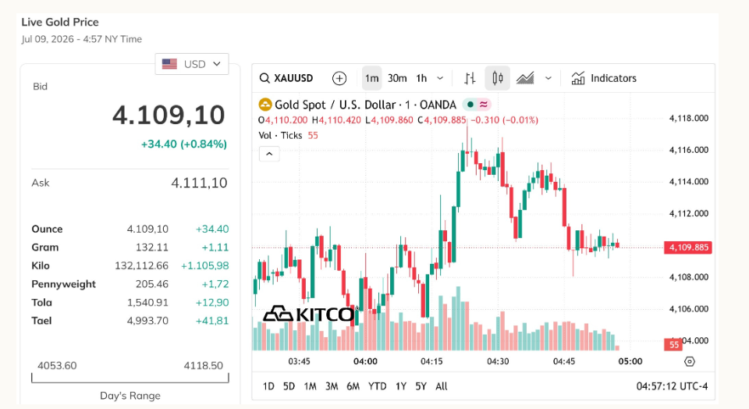Open chart settings gear icon
Viewport: 749px width, 409px height.
(689, 361)
